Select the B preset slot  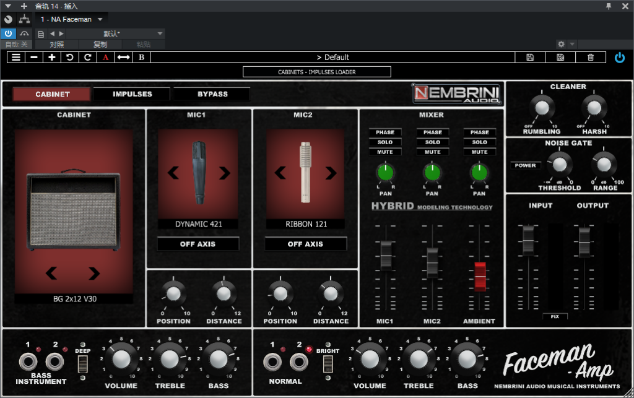[x=142, y=58]
